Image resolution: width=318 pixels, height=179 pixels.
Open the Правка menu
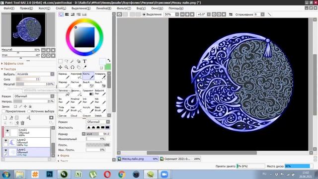[26, 8]
